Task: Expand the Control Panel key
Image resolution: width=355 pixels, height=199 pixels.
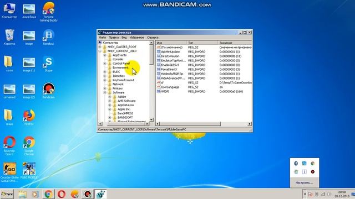Action: (105, 64)
